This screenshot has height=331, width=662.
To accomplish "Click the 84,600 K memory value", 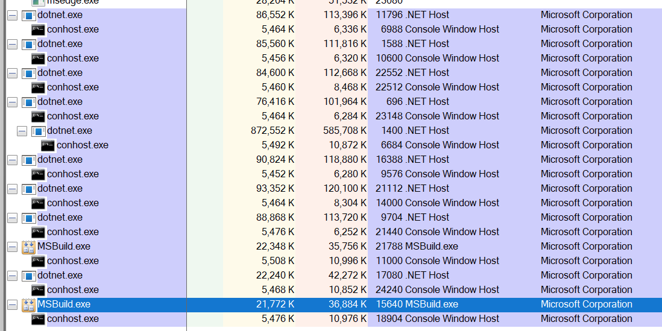I will [x=276, y=73].
